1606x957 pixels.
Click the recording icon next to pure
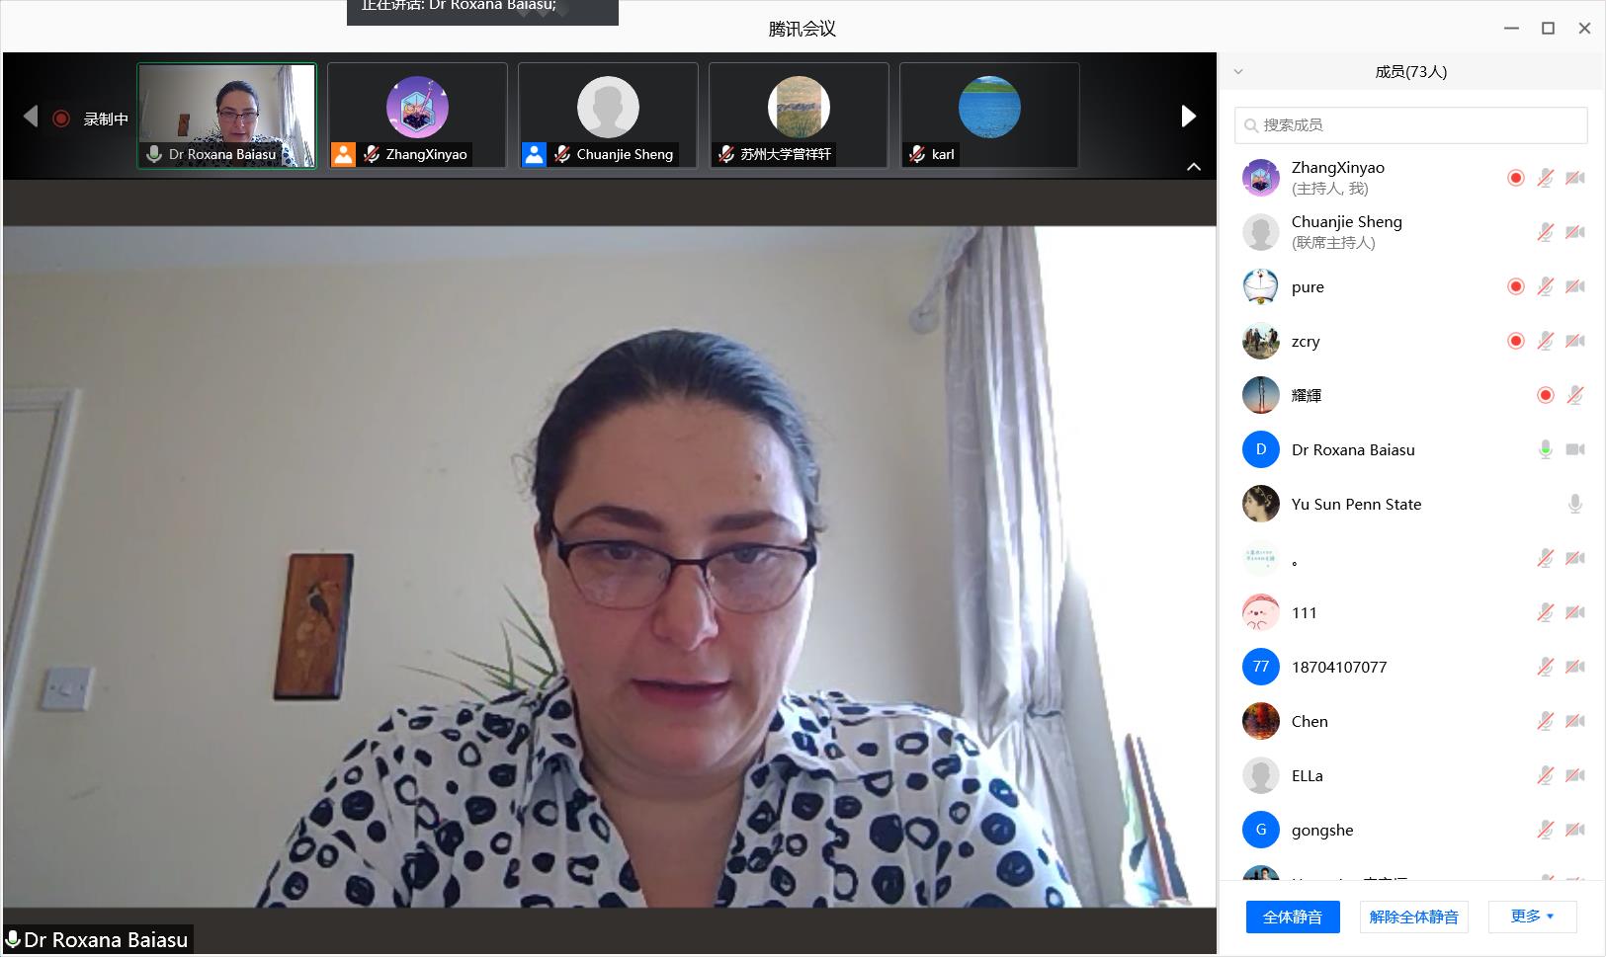1515,286
